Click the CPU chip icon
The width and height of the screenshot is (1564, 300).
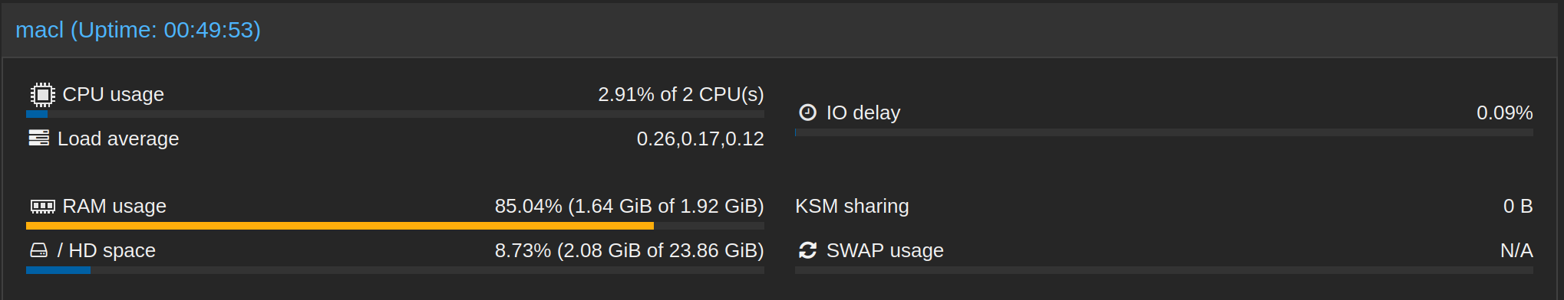pos(42,94)
